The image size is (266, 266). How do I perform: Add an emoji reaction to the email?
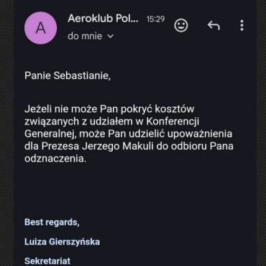[x=181, y=25]
